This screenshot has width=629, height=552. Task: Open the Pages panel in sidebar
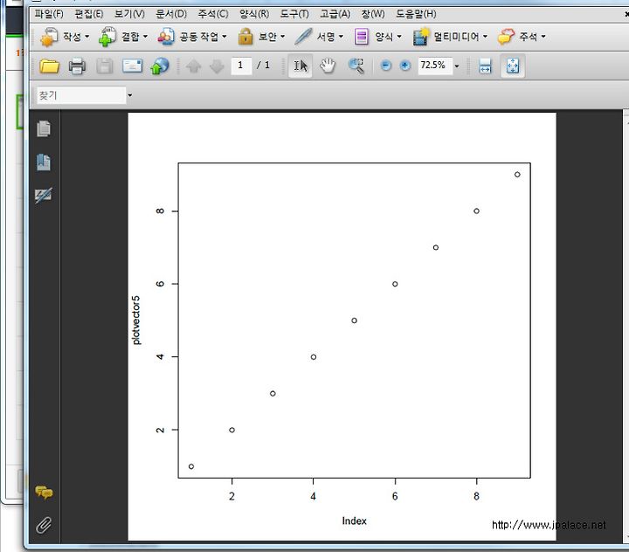pyautogui.click(x=44, y=128)
